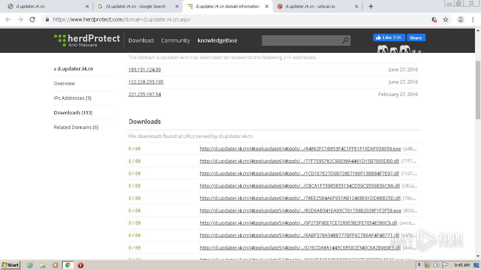
Task: Open the Windows Start menu
Action: (10, 265)
